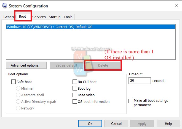Select the Boot tab

23,17
